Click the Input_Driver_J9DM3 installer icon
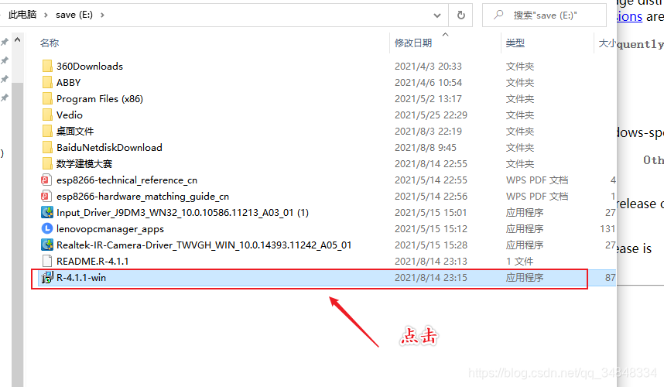This screenshot has width=664, height=387. coord(47,212)
